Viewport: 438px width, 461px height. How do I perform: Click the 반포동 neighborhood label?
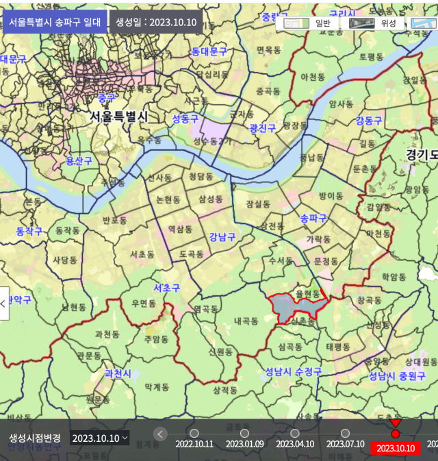(114, 220)
